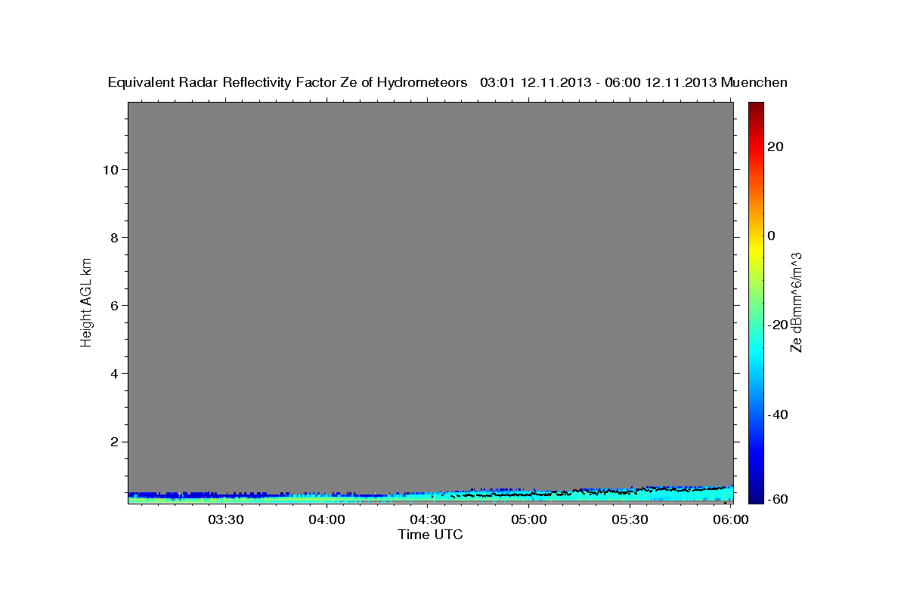This screenshot has height=604, width=907.
Task: Click the 03:30 time tick label
Action: pyautogui.click(x=226, y=519)
